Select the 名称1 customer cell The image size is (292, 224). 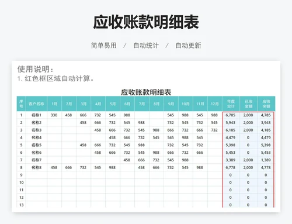click(x=36, y=115)
